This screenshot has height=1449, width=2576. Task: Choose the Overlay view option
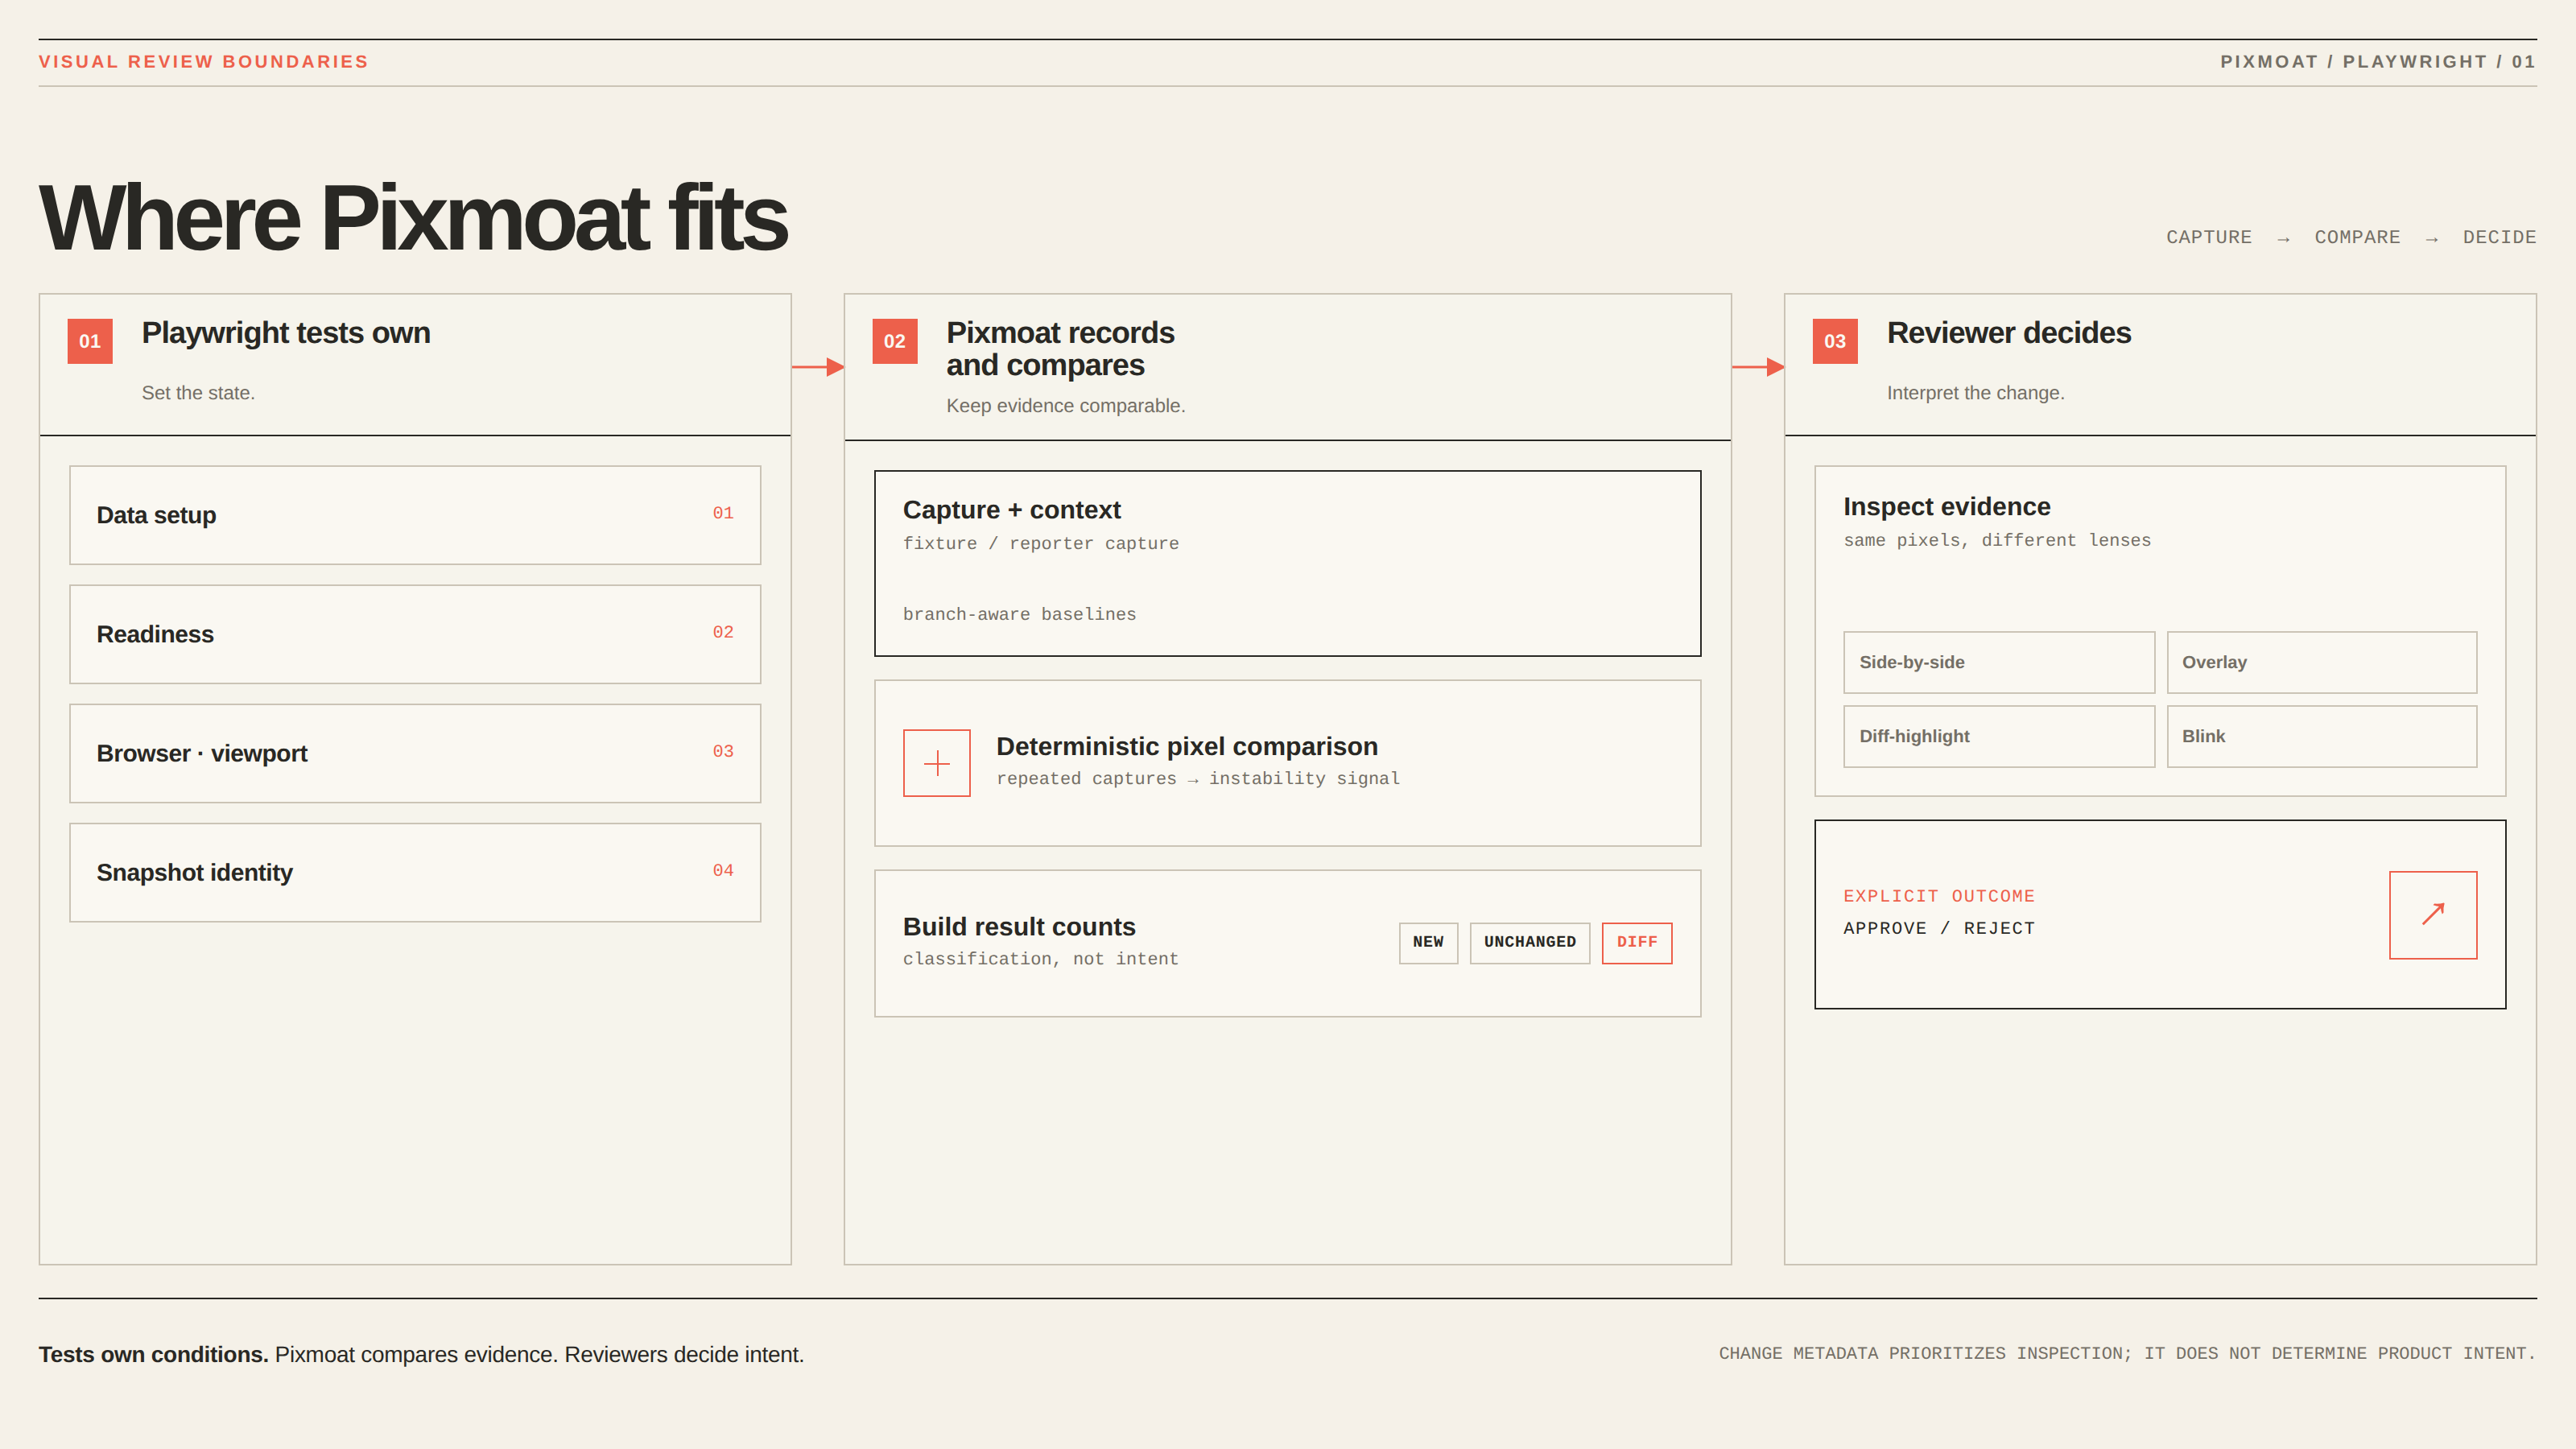2321,662
